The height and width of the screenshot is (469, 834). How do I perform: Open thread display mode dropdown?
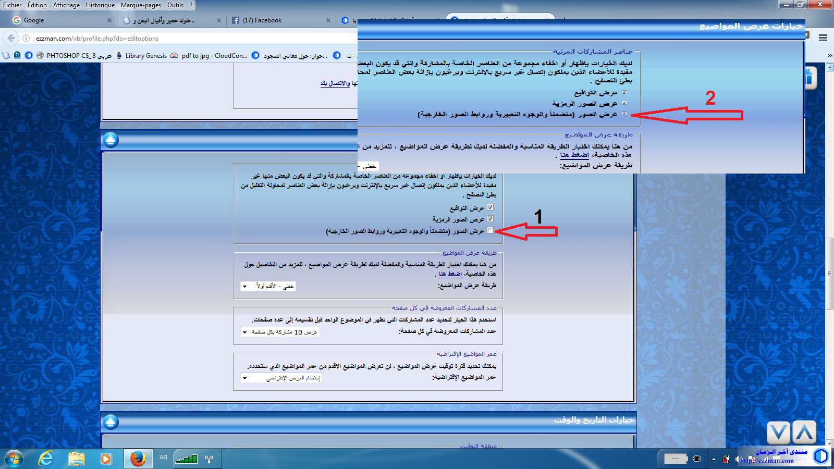pyautogui.click(x=268, y=286)
